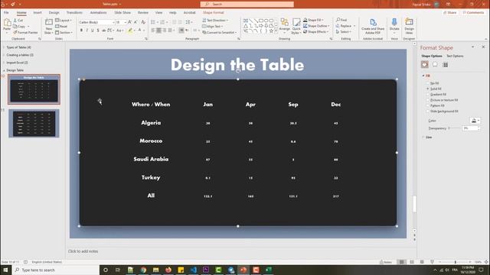Click the Reset slide button
490x275 pixels.
tap(61, 27)
